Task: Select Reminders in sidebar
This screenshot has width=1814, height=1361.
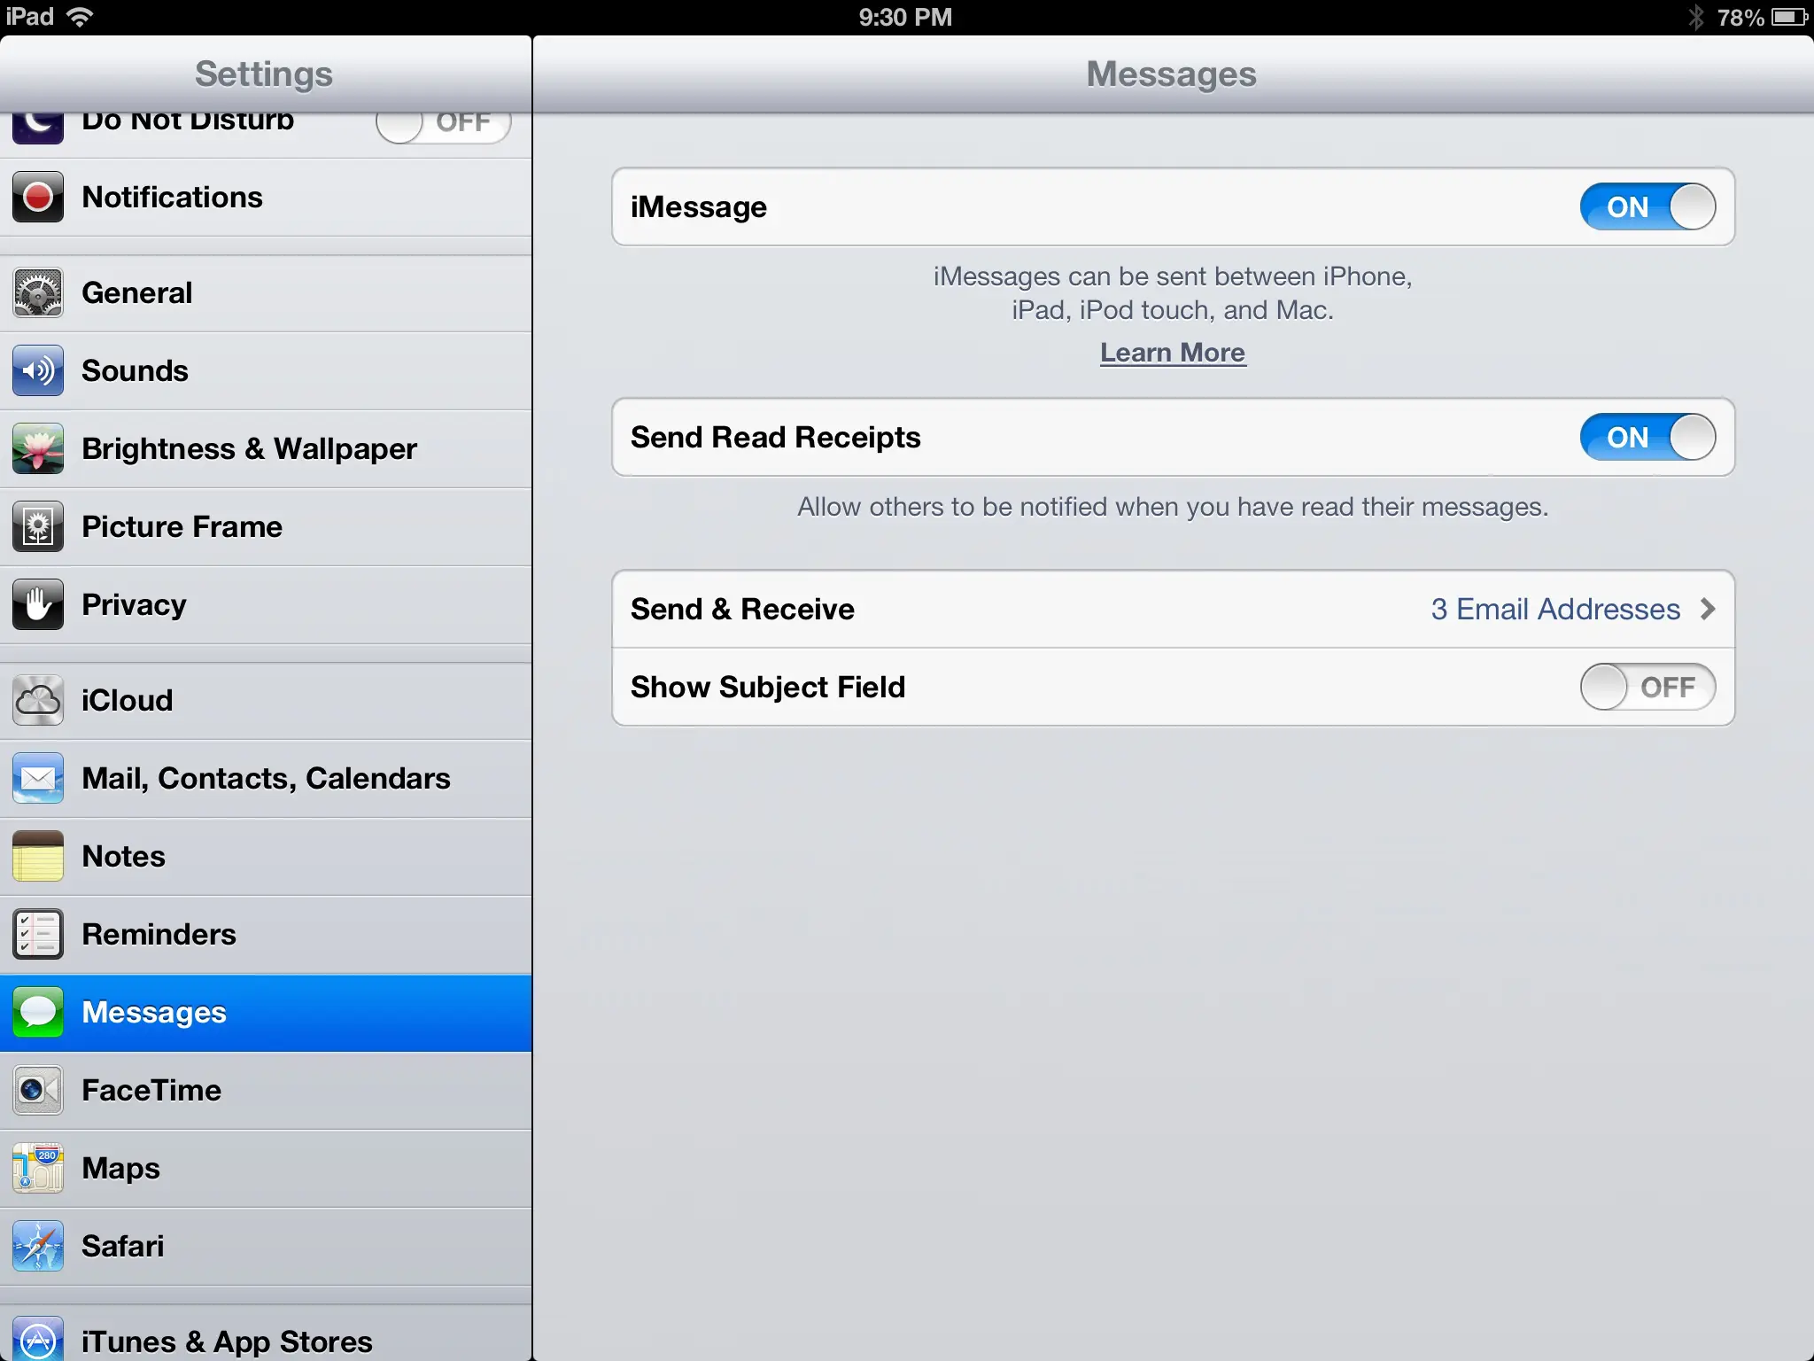Action: pos(266,934)
